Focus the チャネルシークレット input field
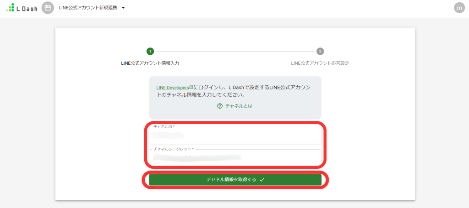 click(235, 157)
